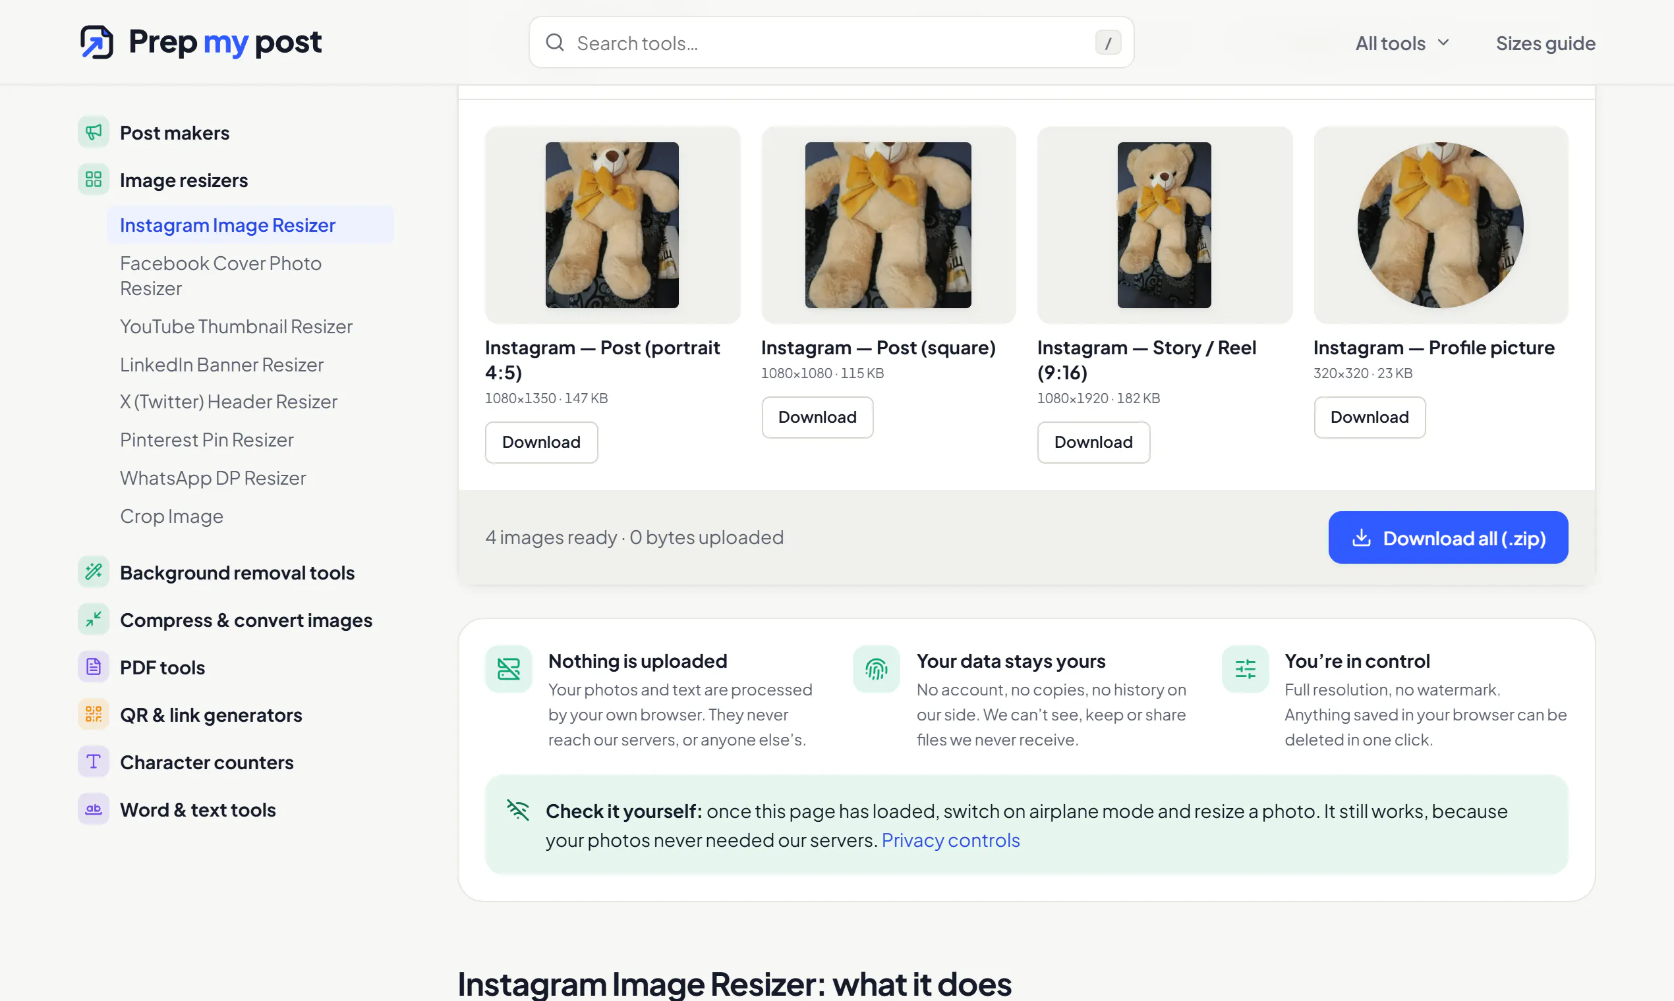The height and width of the screenshot is (1001, 1674).
Task: Download the Profile picture image
Action: 1369,417
